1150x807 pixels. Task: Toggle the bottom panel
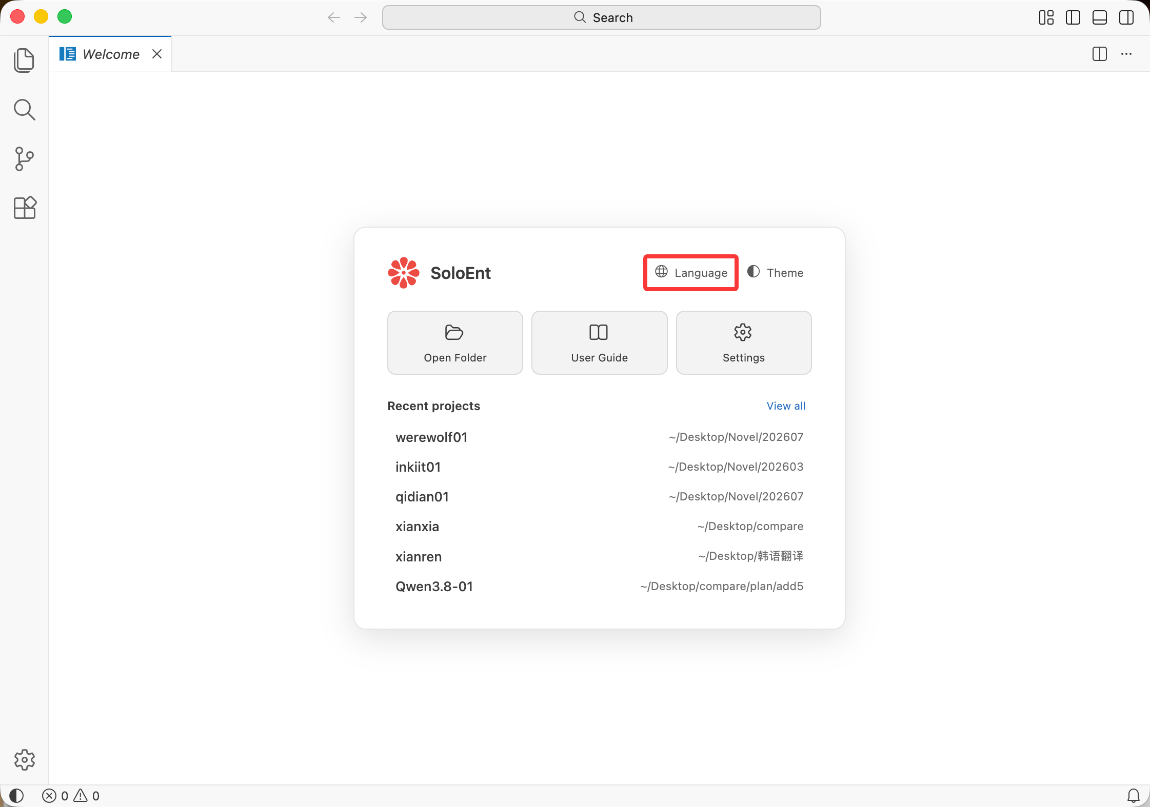coord(1100,17)
